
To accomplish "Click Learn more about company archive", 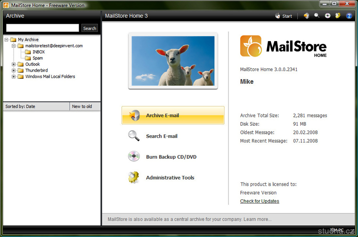I will (x=258, y=219).
